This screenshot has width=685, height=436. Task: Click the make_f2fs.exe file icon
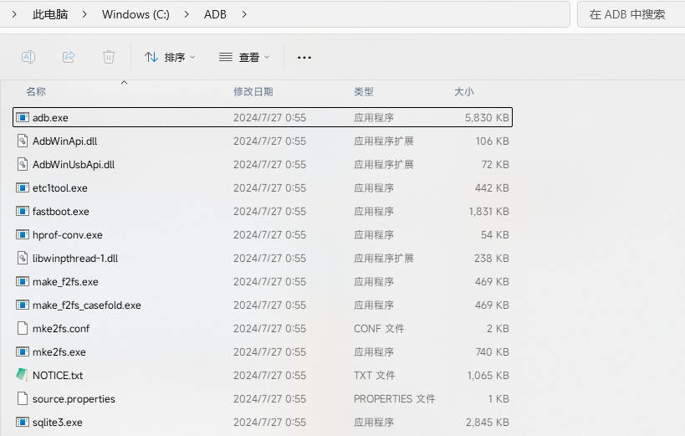point(23,281)
